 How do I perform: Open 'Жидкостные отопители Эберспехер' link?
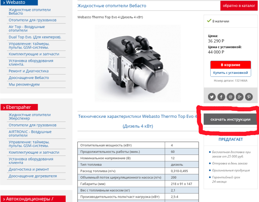29,117
